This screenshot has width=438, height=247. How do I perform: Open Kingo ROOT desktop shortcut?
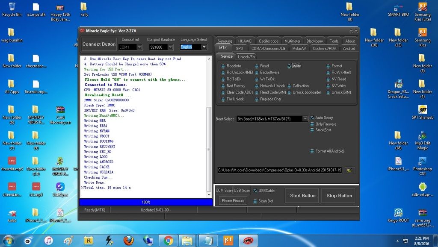[x=398, y=215]
